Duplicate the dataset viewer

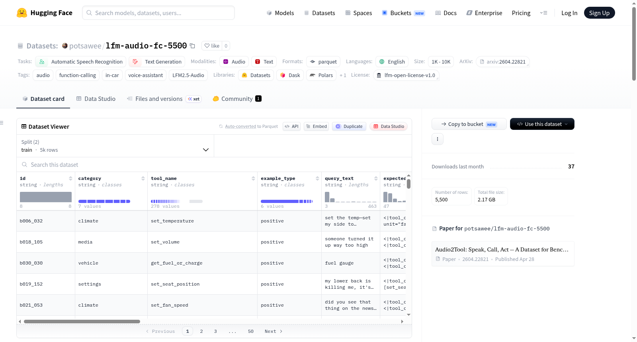349,126
